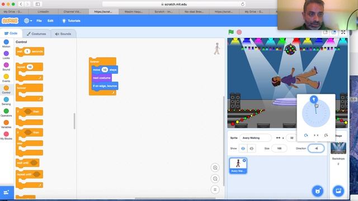Zoom out the code workspace
The height and width of the screenshot is (201, 358).
tap(215, 179)
